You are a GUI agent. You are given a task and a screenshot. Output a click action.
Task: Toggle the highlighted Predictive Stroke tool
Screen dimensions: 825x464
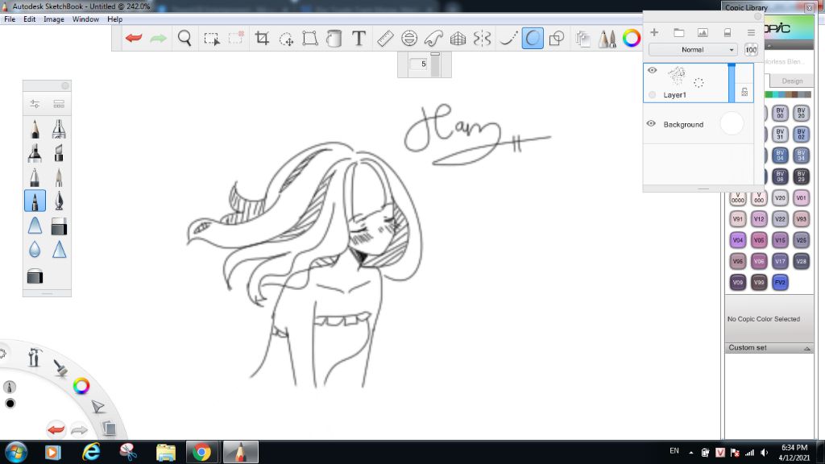(533, 39)
